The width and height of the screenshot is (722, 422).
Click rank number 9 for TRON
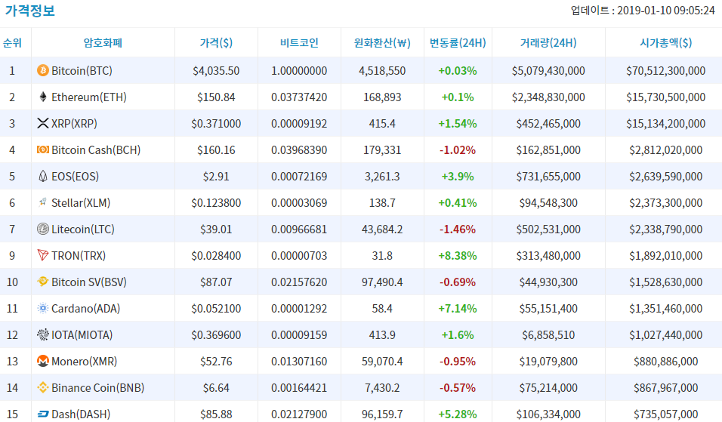12,256
